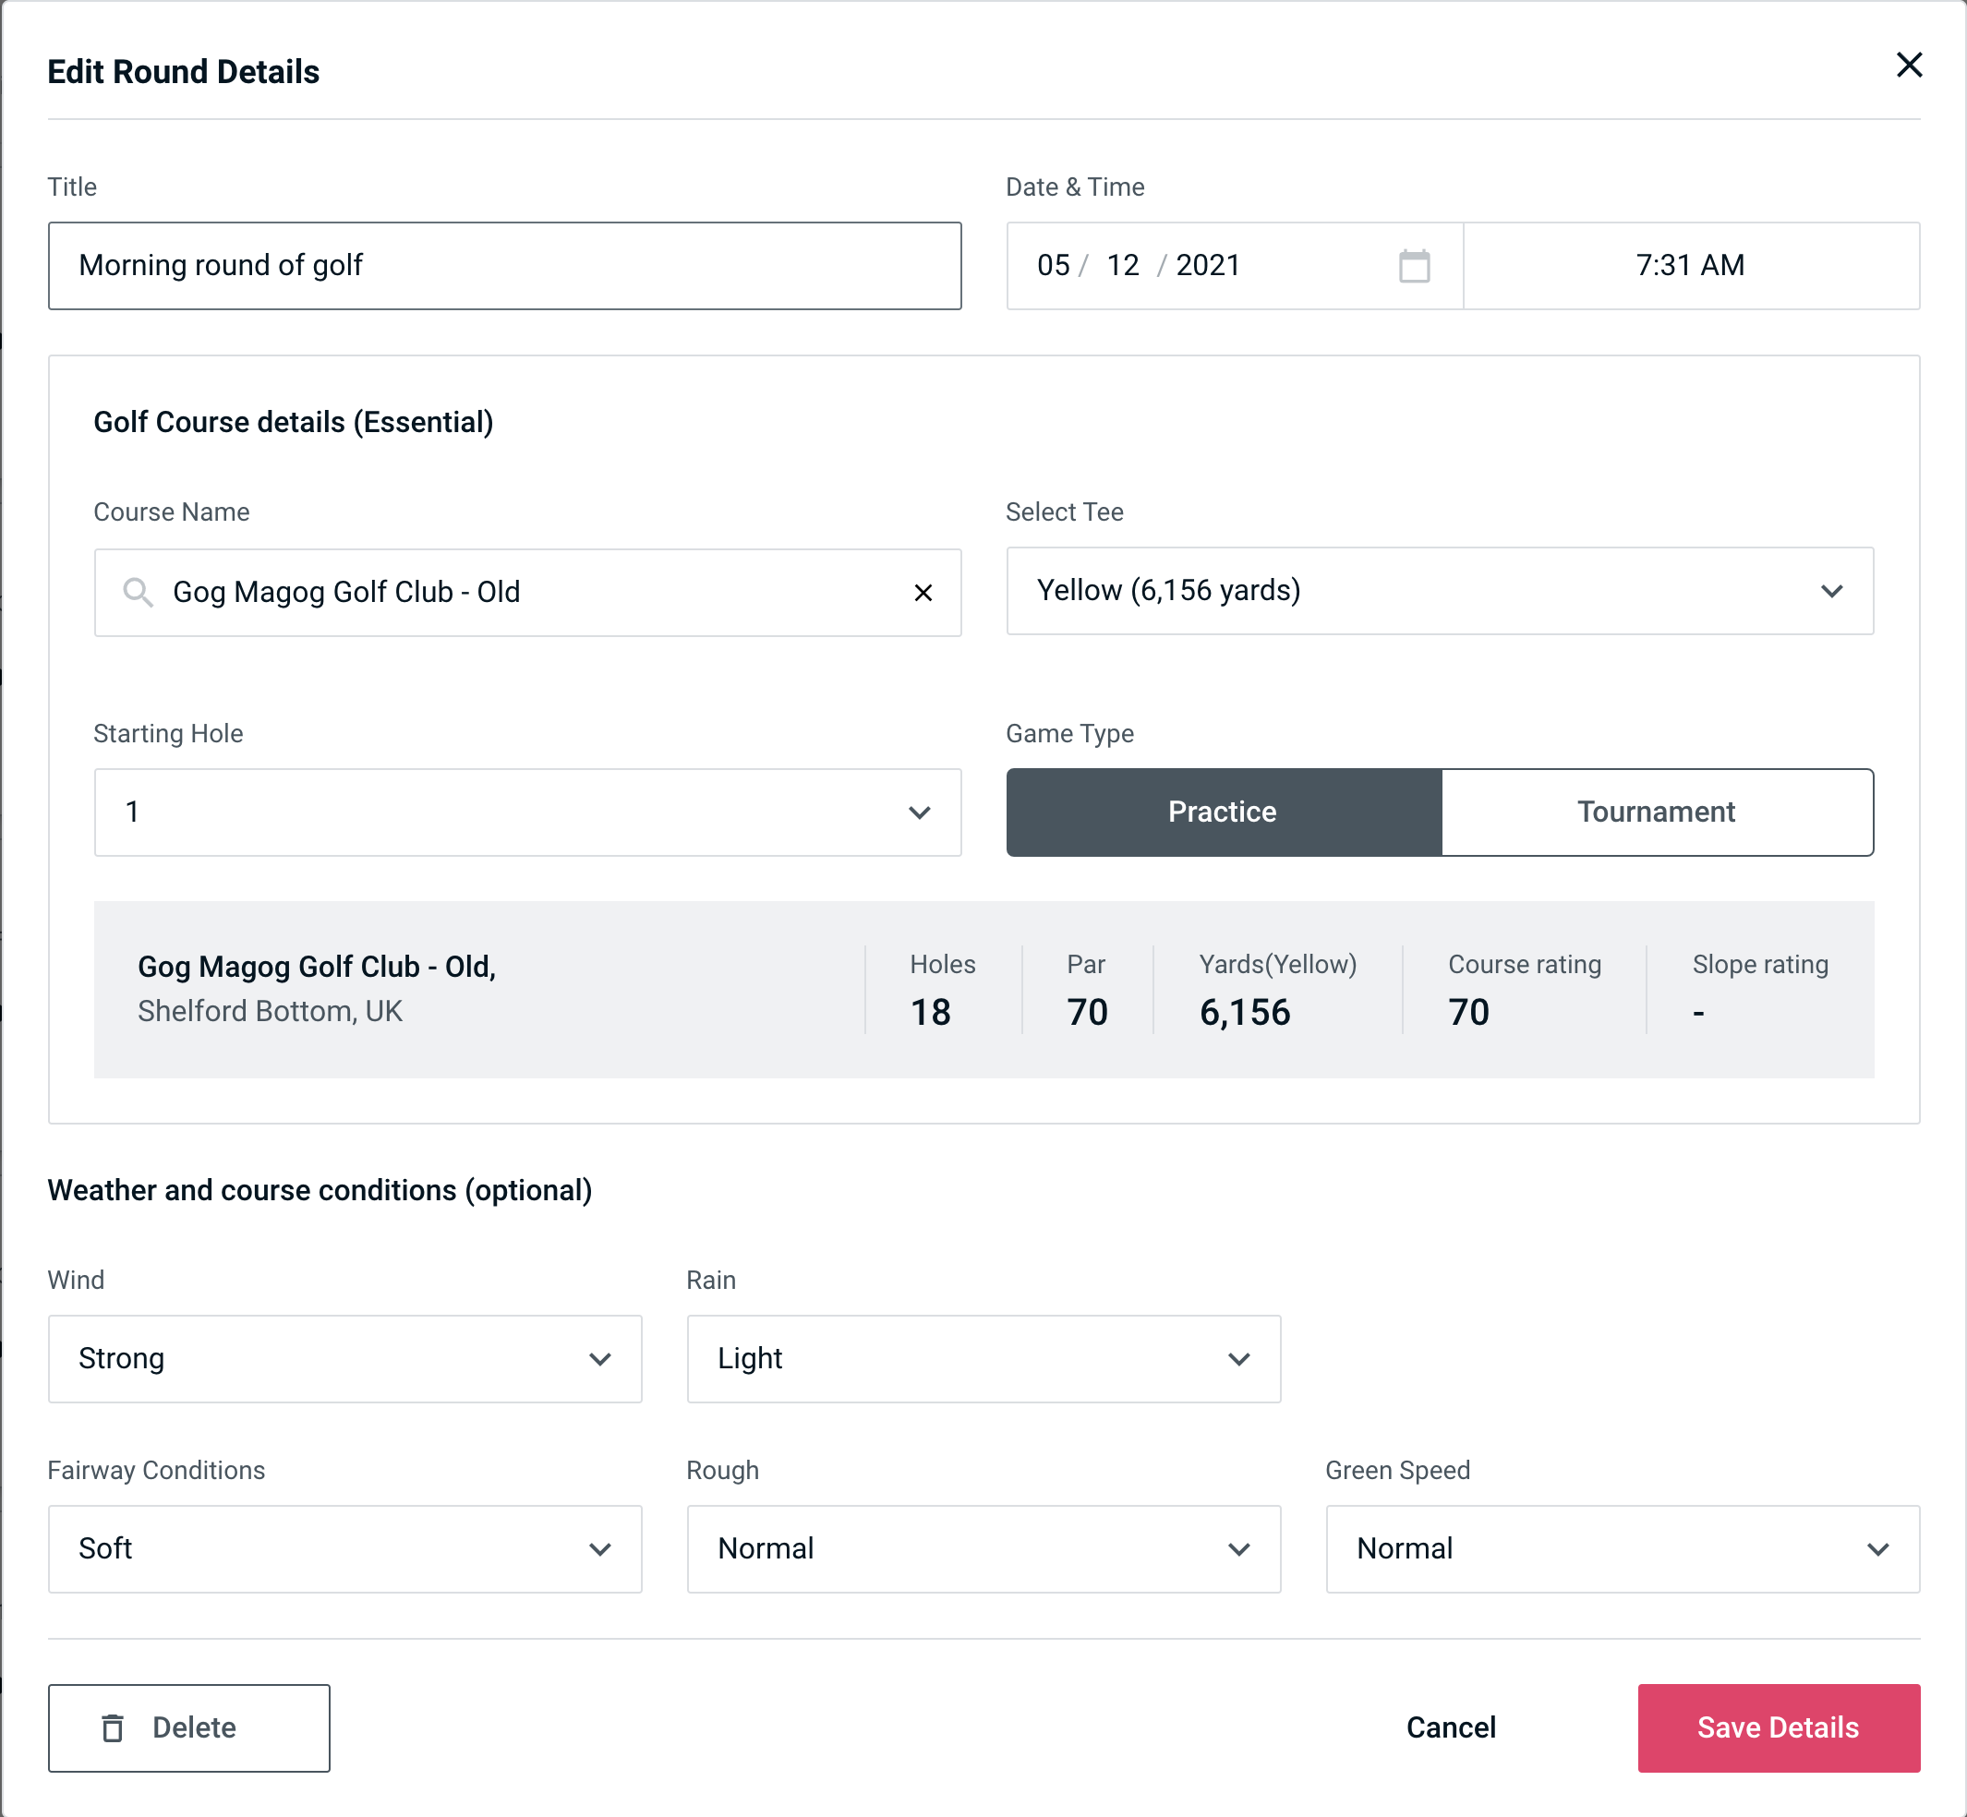Open the Green Speed dropdown
The height and width of the screenshot is (1817, 1967).
click(x=1621, y=1548)
